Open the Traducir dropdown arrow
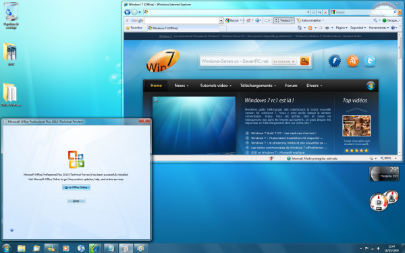 [293, 20]
